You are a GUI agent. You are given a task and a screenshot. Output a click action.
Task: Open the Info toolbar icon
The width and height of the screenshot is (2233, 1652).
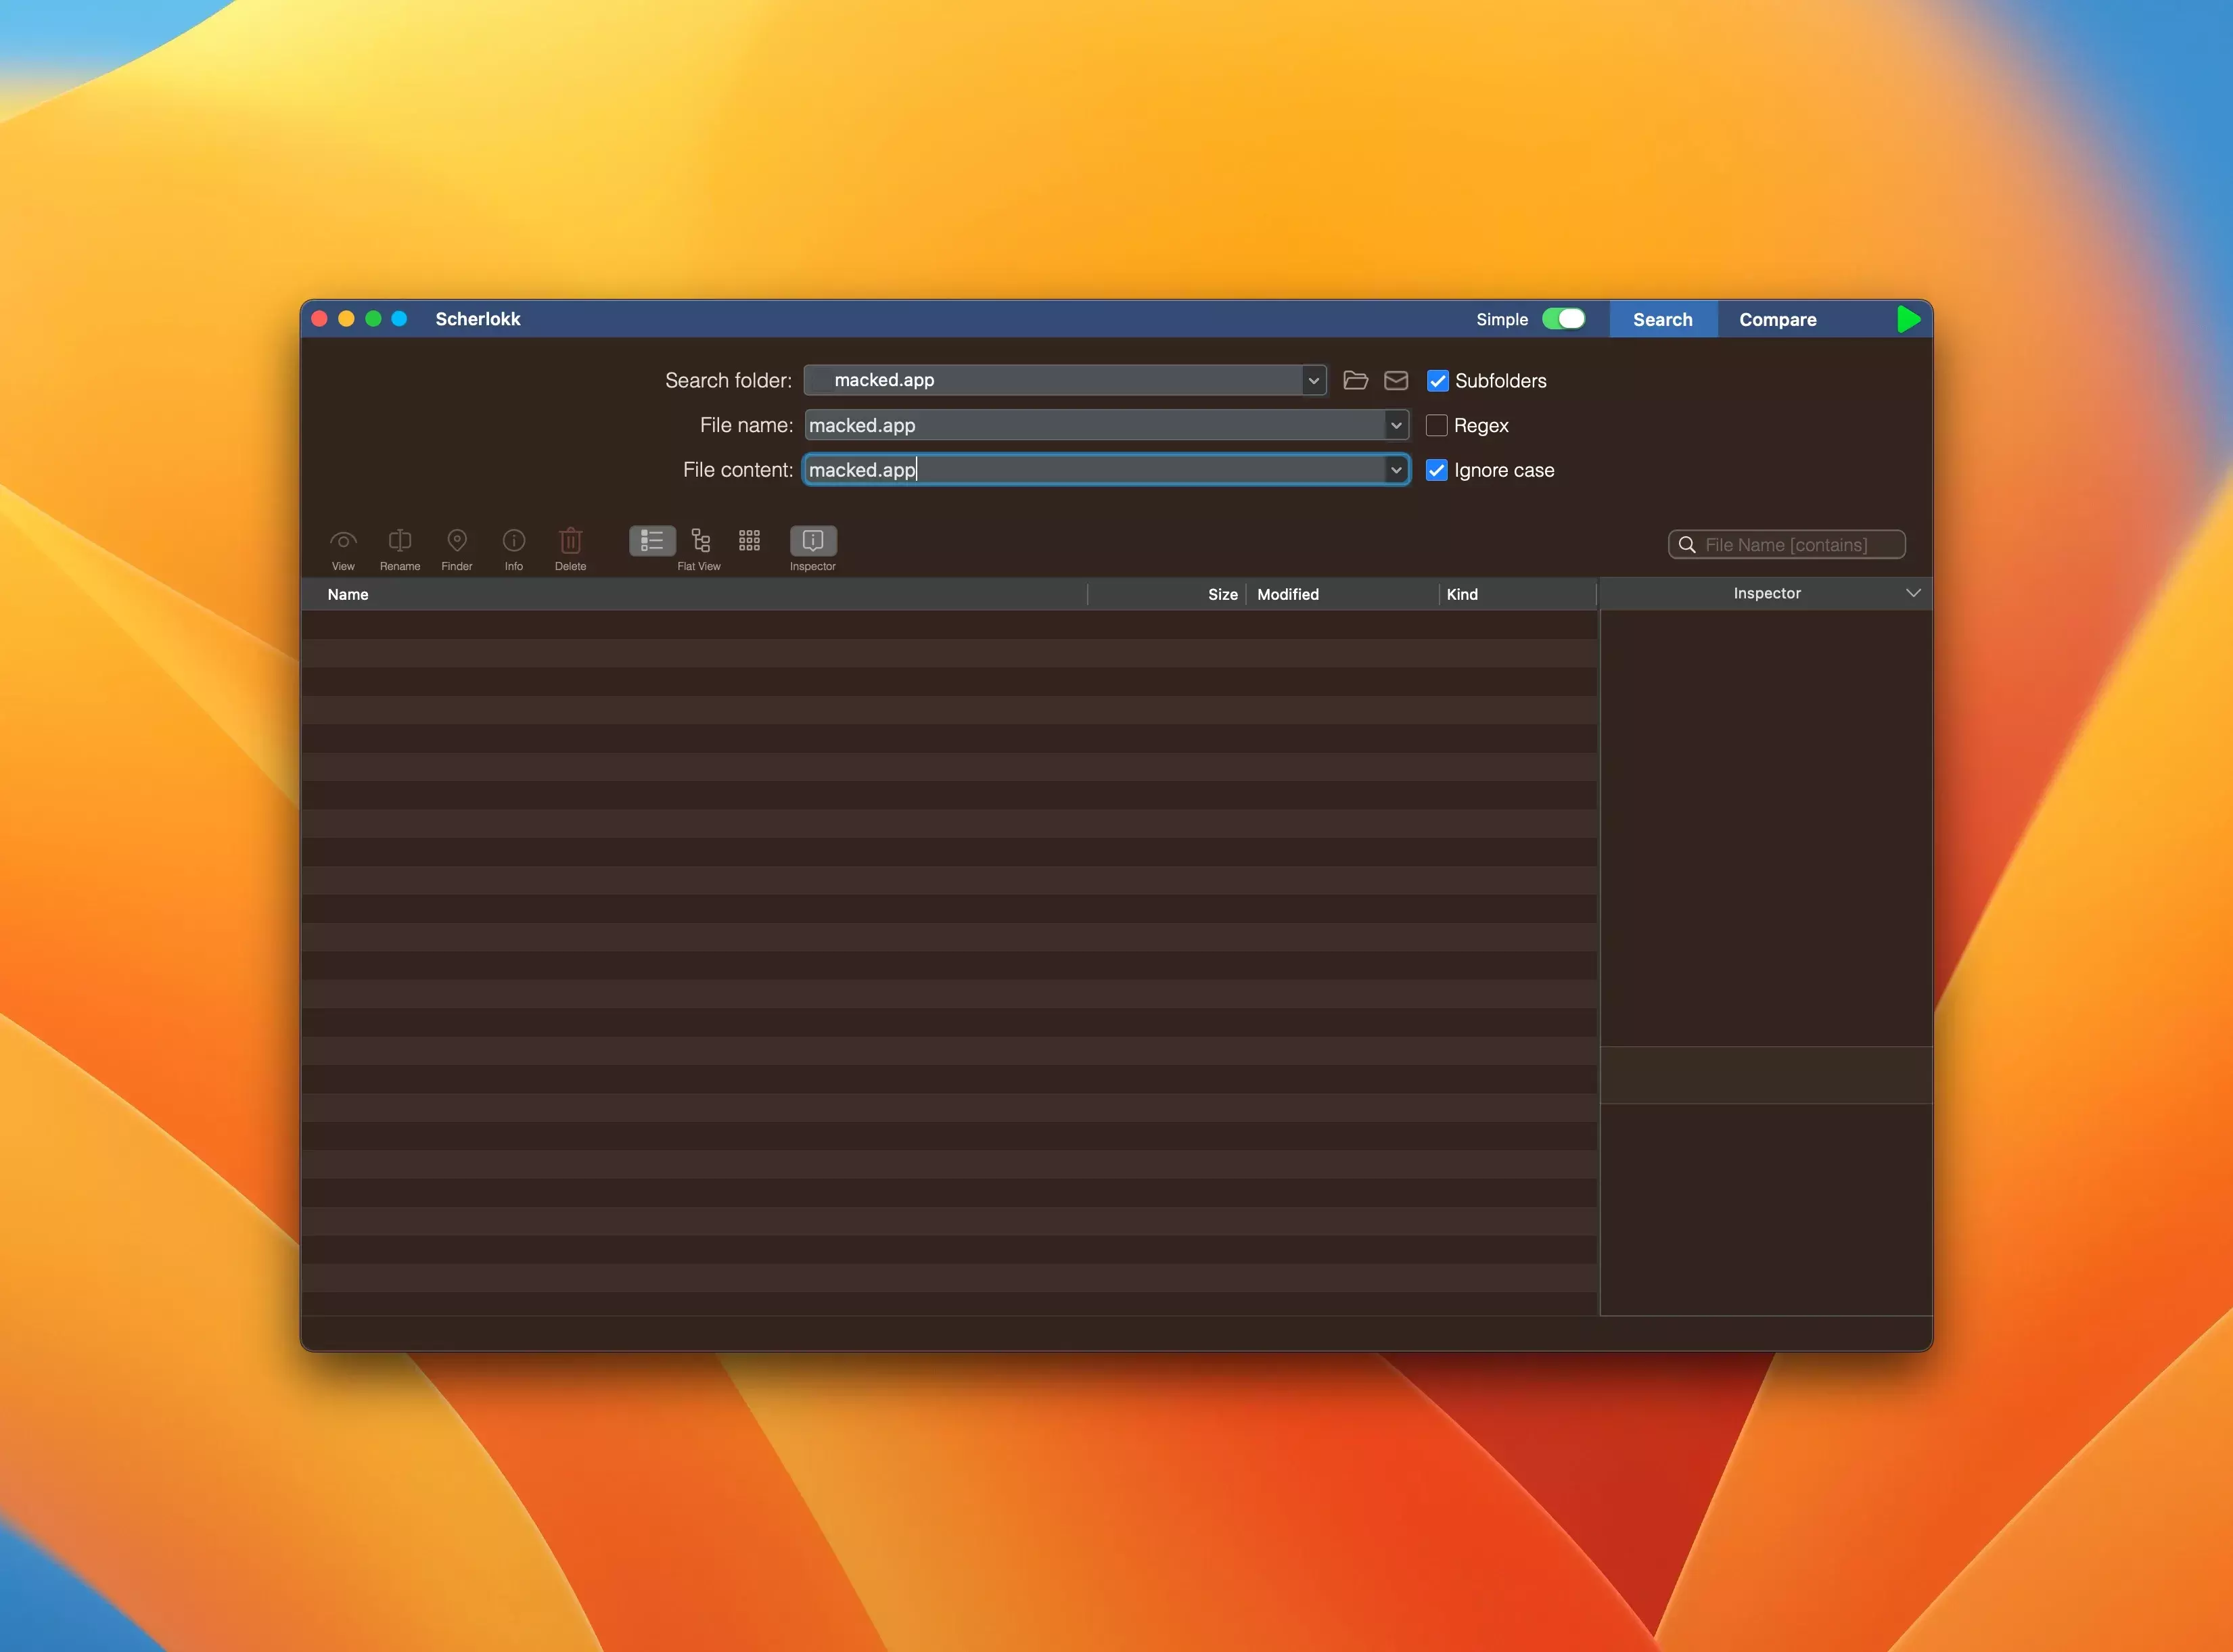513,541
